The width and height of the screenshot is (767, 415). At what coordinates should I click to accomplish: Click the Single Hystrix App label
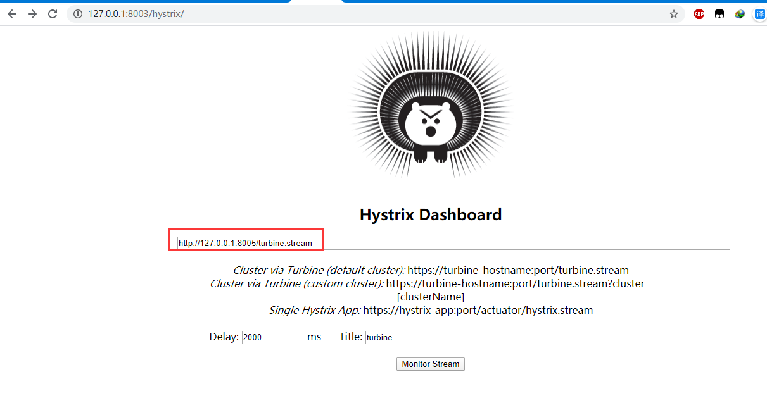click(315, 310)
